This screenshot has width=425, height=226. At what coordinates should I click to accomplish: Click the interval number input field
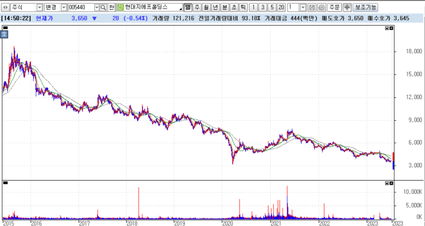293,8
